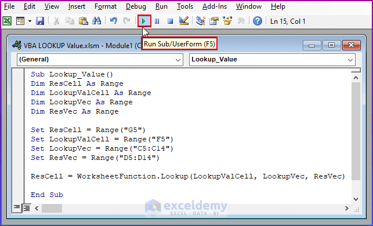
Task: Click the code line Sub Lookup_Value()
Action: click(72, 74)
